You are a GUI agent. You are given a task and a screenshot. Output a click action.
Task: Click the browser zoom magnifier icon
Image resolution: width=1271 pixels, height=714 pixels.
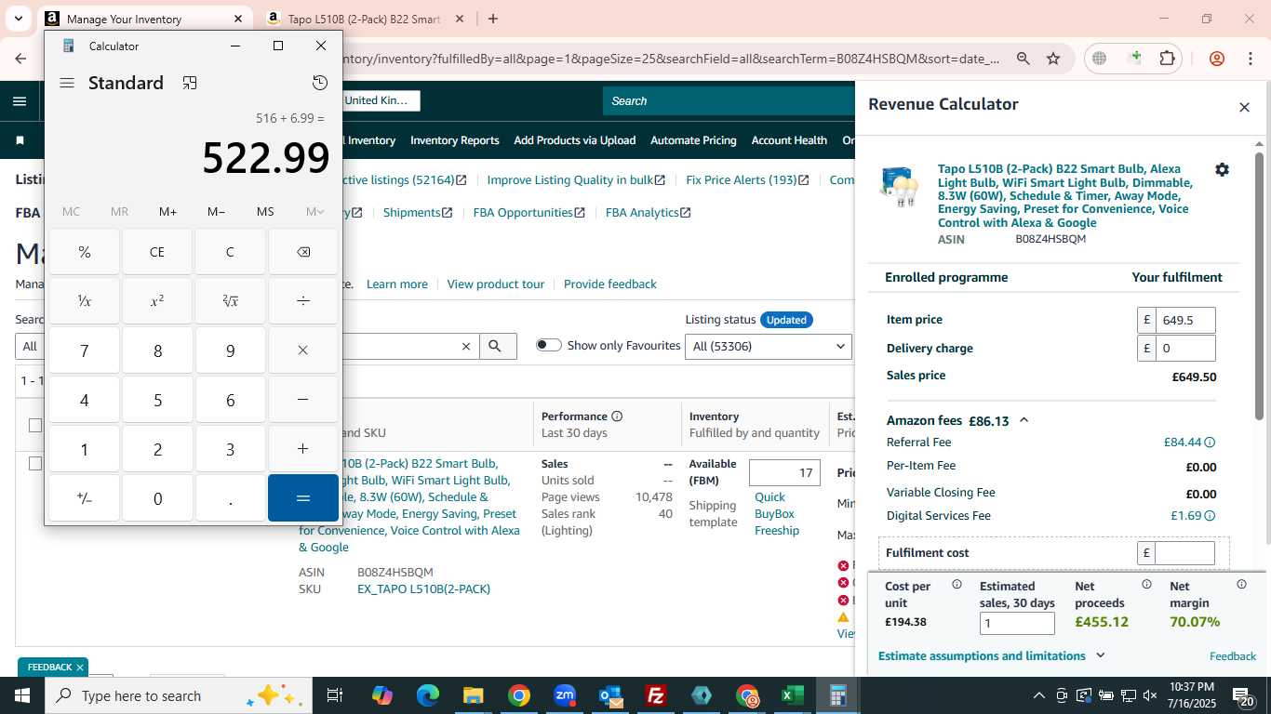[1023, 59]
